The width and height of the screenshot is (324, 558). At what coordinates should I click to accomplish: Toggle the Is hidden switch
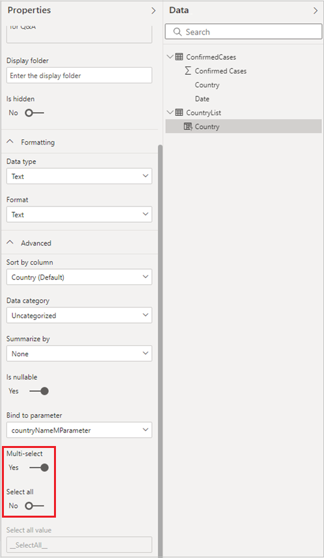34,113
